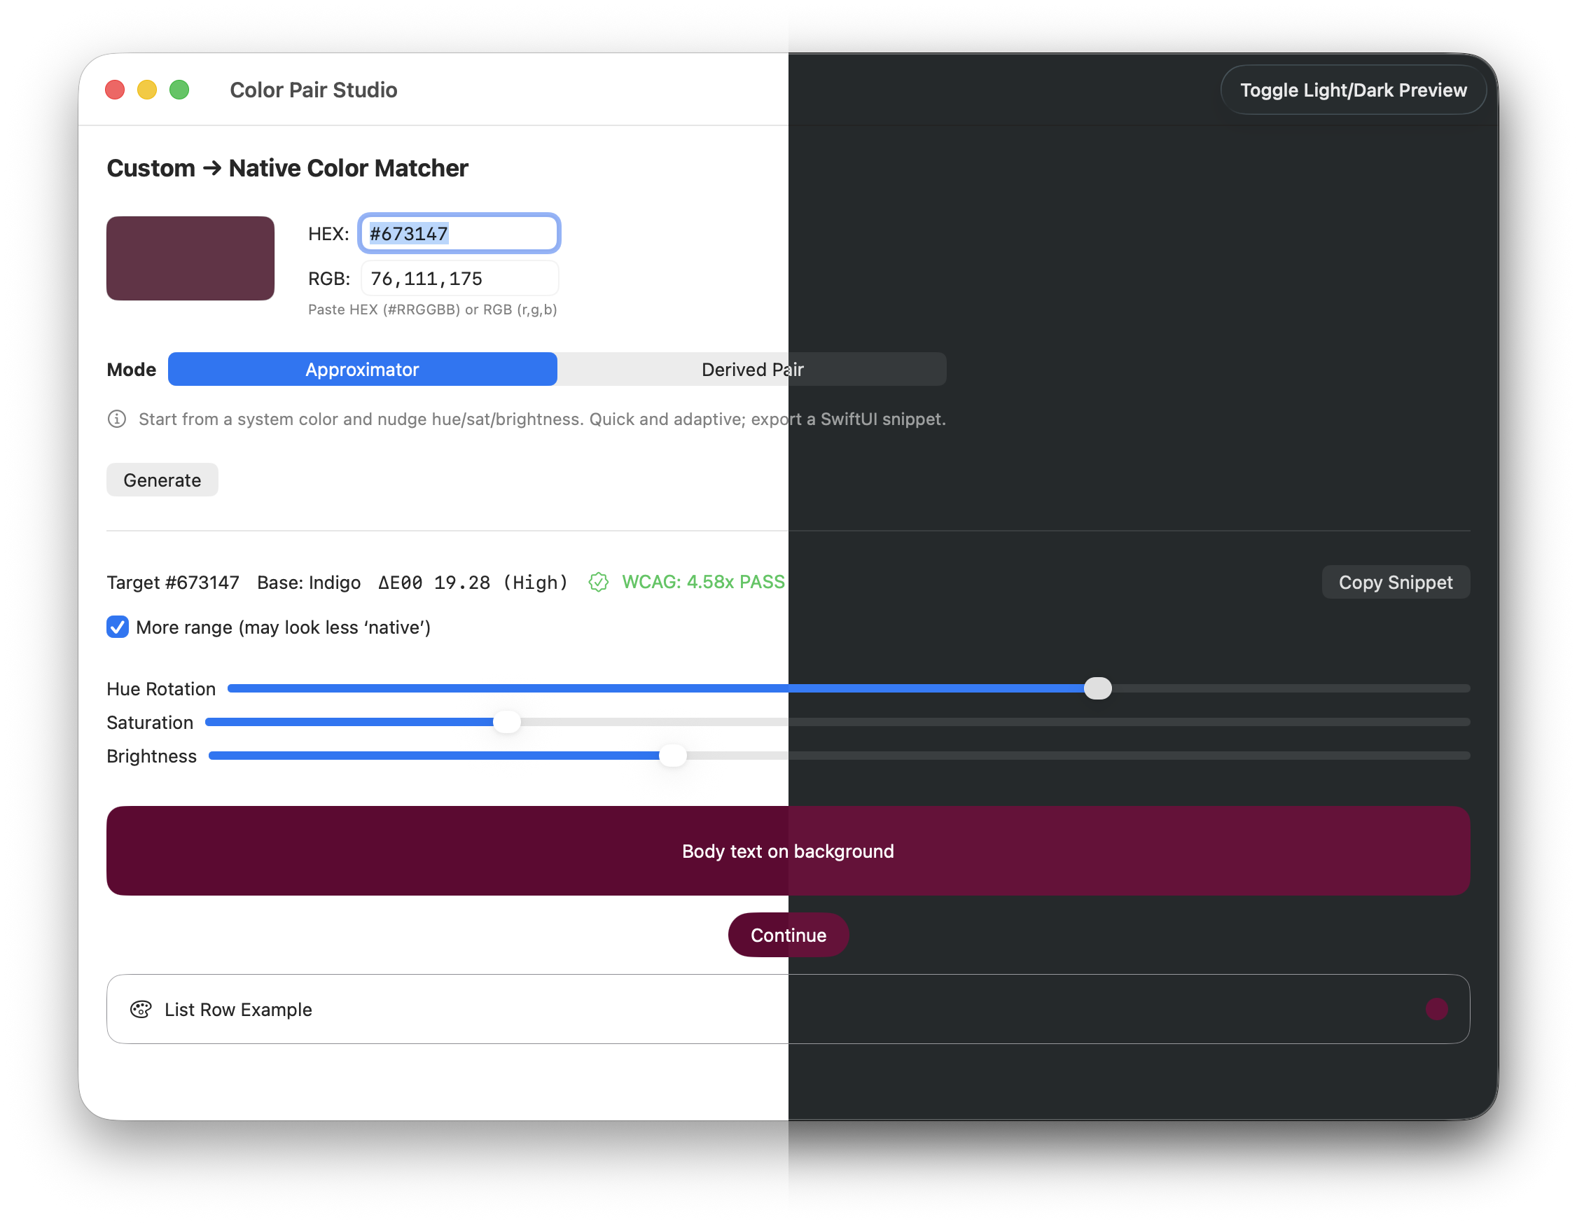This screenshot has width=1577, height=1224.
Task: Click the Brightness slider thumb
Action: click(x=673, y=756)
